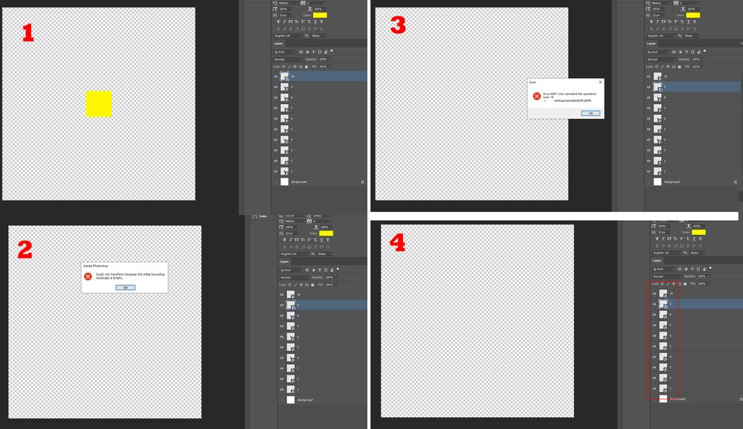743x429 pixels.
Task: Filter for adjustment layers in screenshot 1
Action: pos(307,51)
